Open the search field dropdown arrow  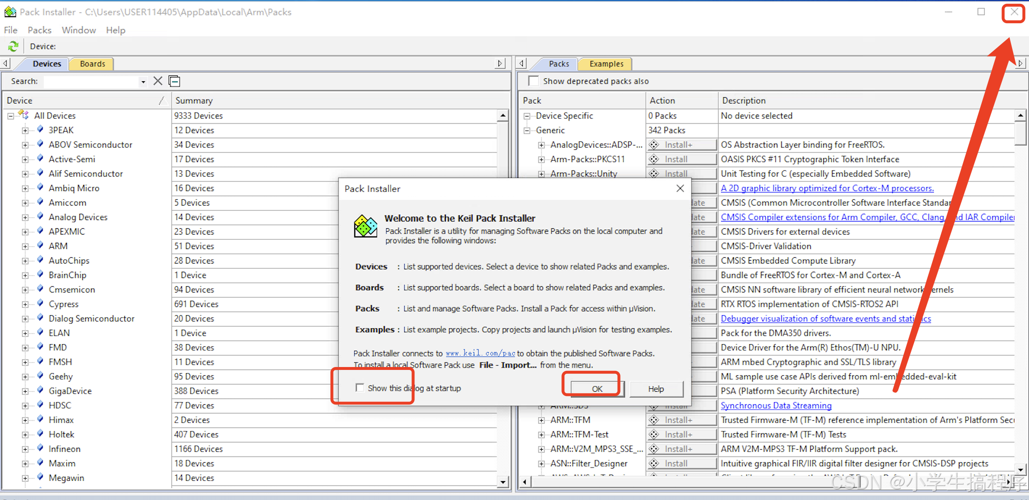[x=143, y=82]
